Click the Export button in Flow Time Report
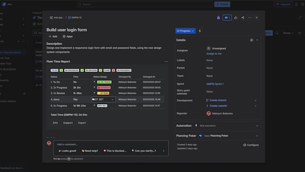Screen dimensions: 305x172 click(x=82, y=123)
